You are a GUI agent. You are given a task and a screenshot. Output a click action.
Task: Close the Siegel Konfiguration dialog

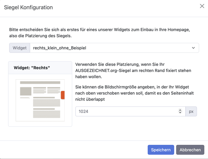[202, 6]
